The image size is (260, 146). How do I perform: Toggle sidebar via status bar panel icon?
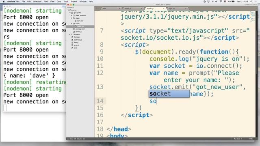[68, 139]
